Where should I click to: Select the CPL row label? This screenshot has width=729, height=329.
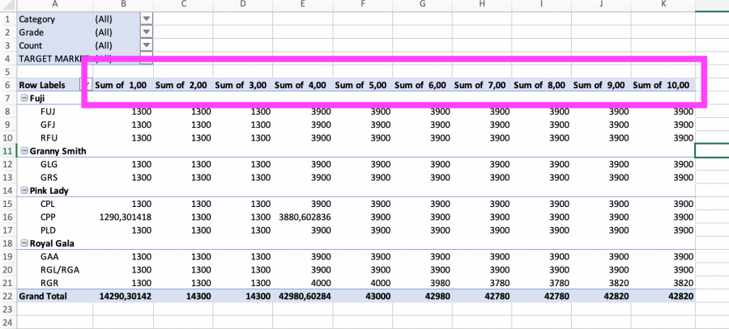tap(49, 204)
